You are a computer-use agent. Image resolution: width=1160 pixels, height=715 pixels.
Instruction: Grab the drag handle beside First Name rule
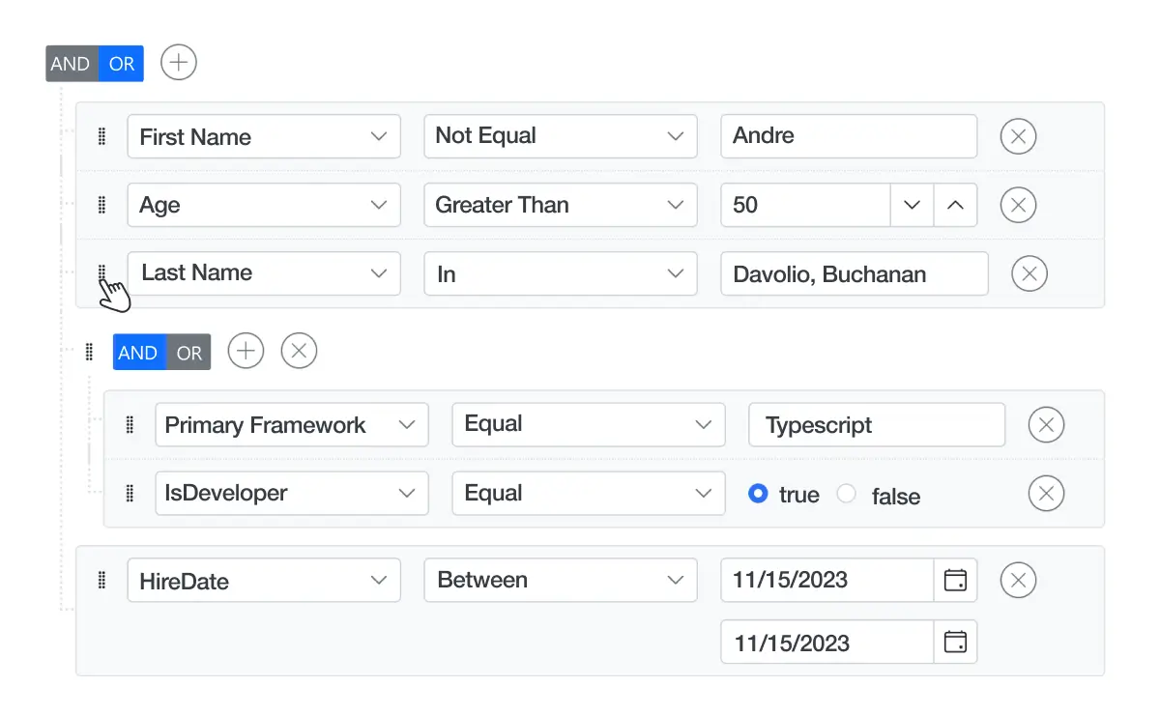(x=101, y=136)
